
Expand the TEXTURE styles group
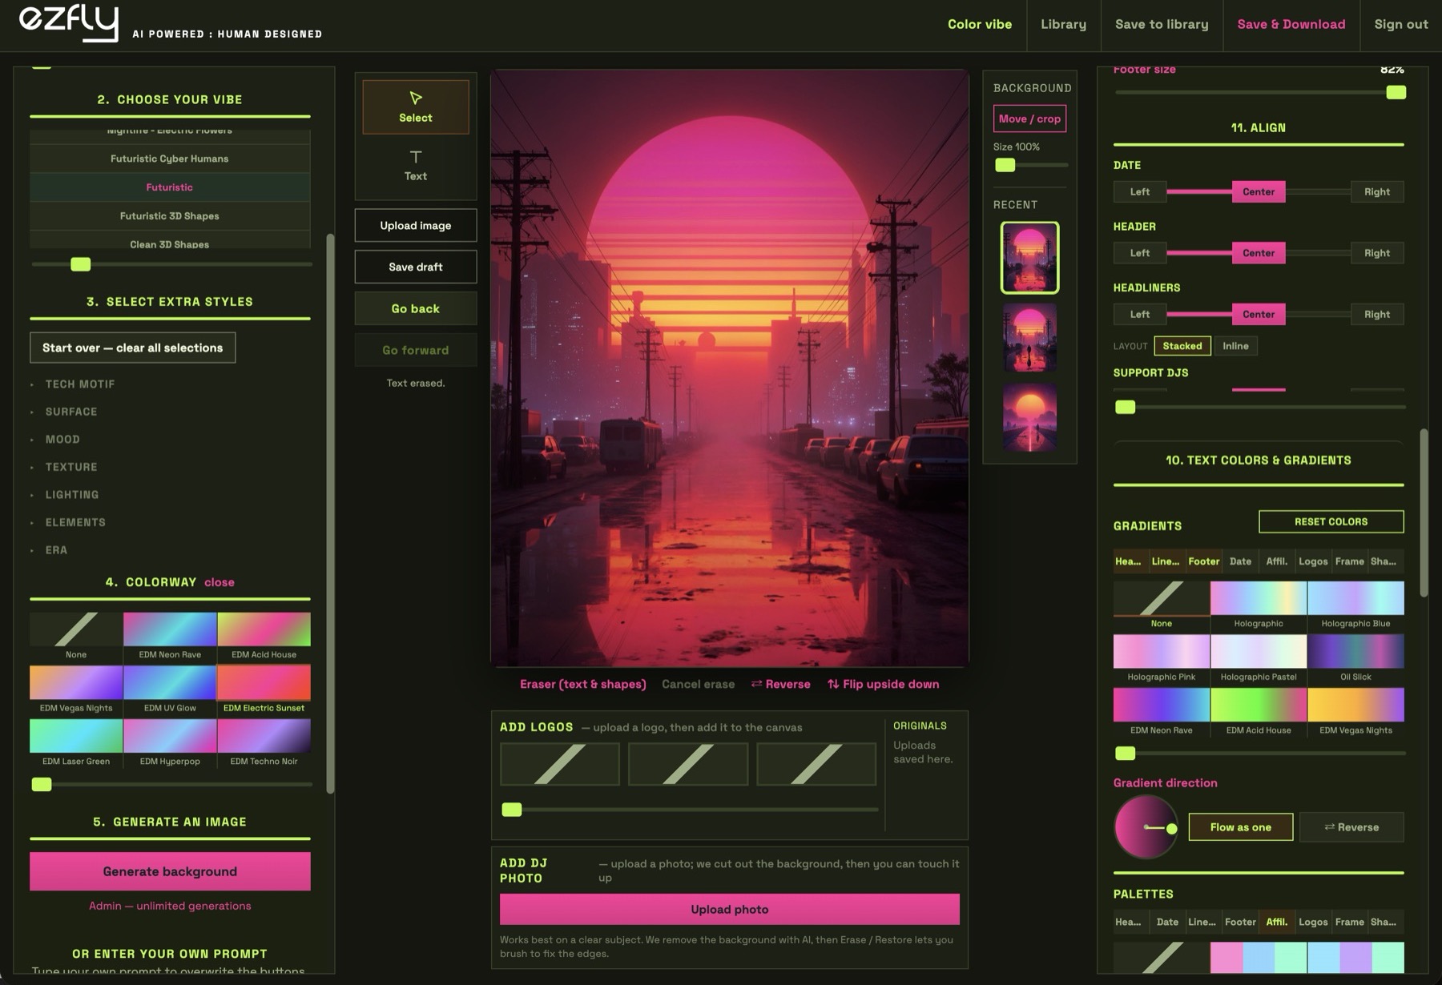click(70, 467)
